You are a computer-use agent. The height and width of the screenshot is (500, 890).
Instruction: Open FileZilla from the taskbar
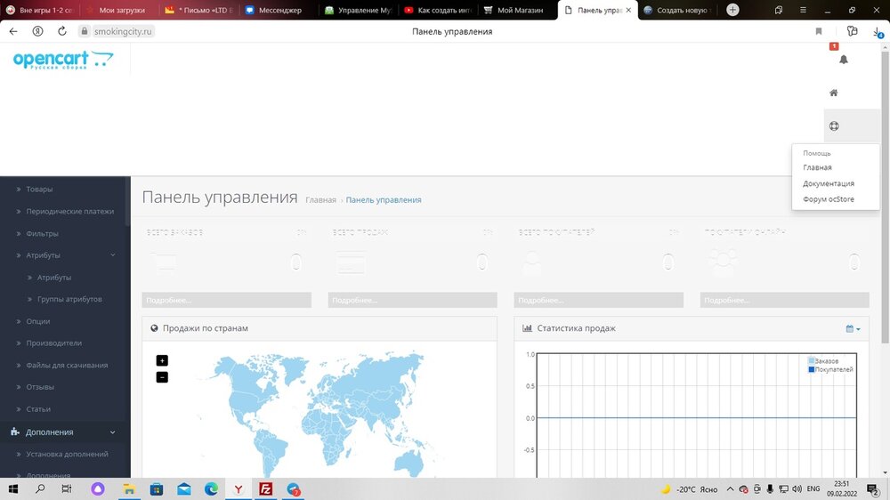[x=265, y=489]
